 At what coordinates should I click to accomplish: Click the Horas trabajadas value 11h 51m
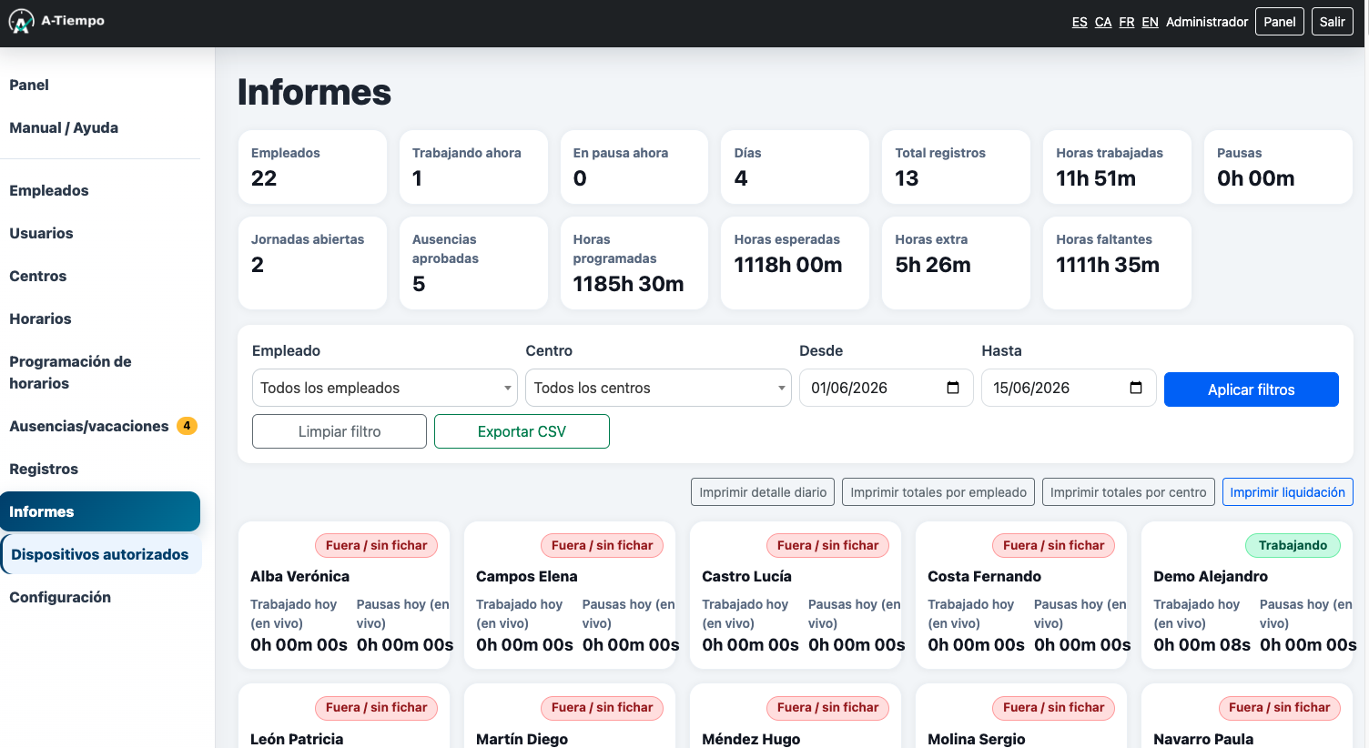pyautogui.click(x=1096, y=178)
